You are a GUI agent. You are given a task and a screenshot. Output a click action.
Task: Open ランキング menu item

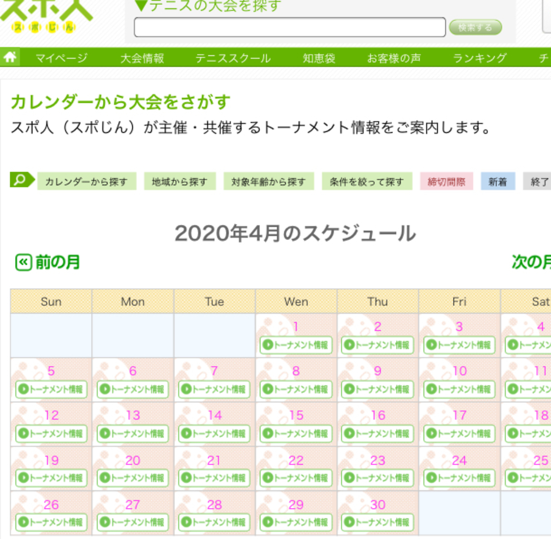click(479, 58)
